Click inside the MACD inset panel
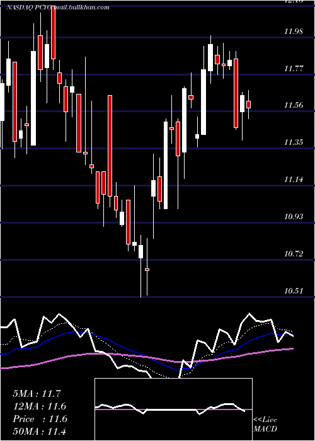This screenshot has height=441, width=315. tap(173, 409)
